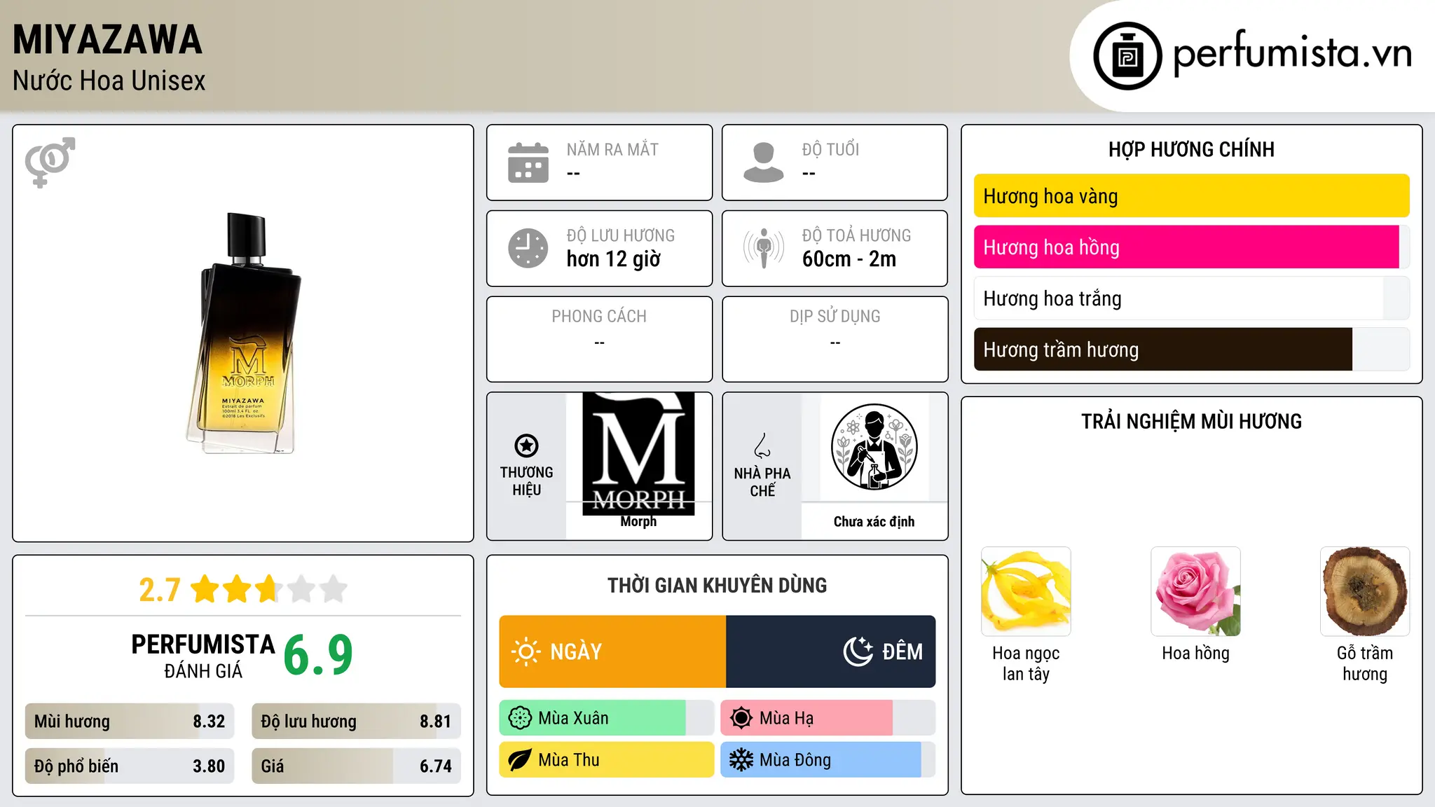Click the star rating icons beside 2.7

(268, 589)
